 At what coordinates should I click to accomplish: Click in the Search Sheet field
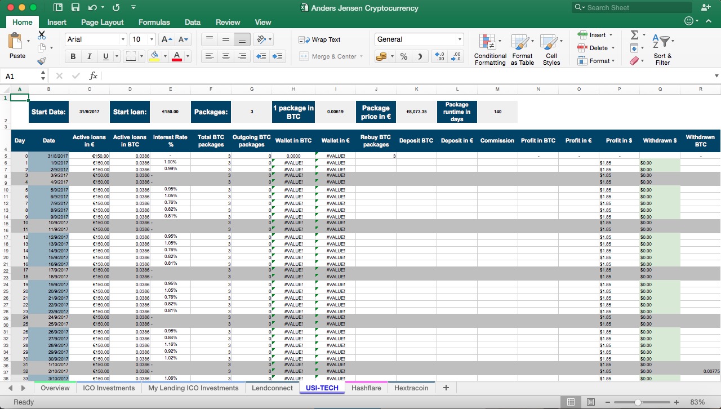tap(632, 8)
